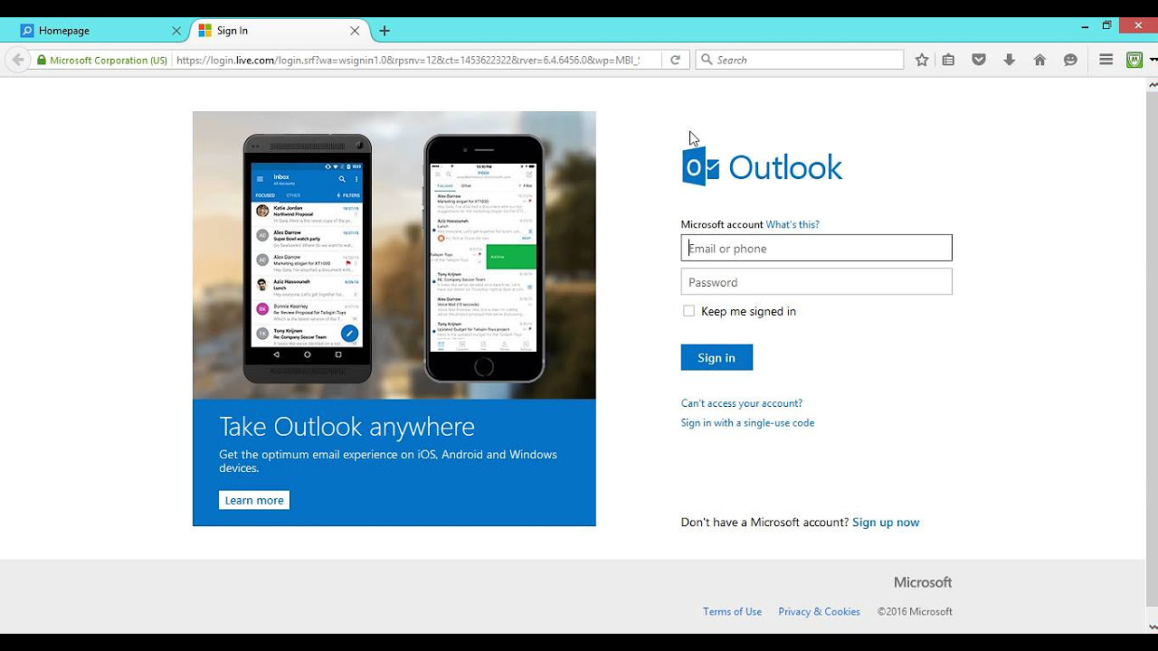Open the Firefox hamburger menu
Viewport: 1158px width, 651px height.
[x=1106, y=60]
